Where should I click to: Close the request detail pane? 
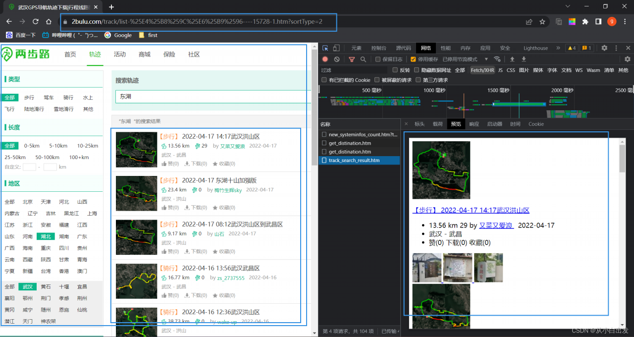(x=406, y=124)
